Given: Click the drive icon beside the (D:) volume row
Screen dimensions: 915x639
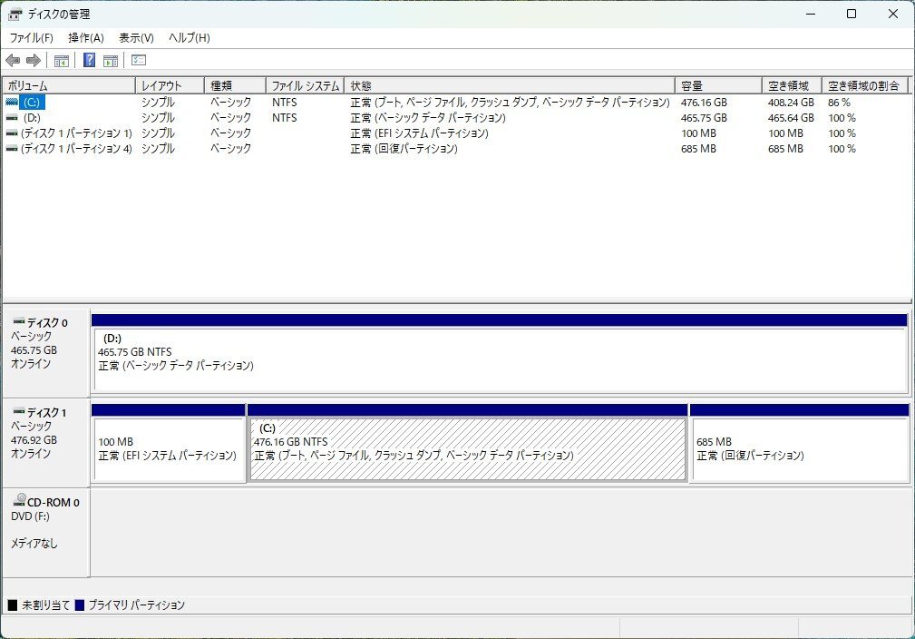Looking at the screenshot, I should pyautogui.click(x=12, y=117).
